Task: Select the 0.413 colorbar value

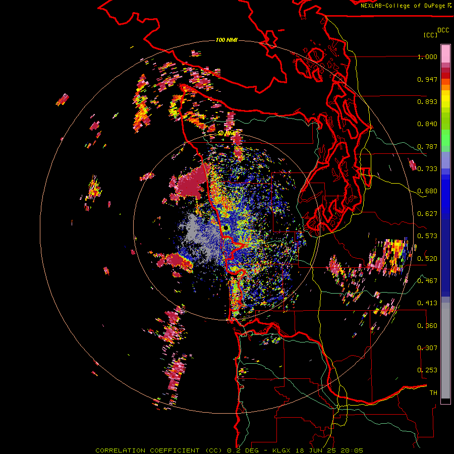Action: (x=427, y=303)
